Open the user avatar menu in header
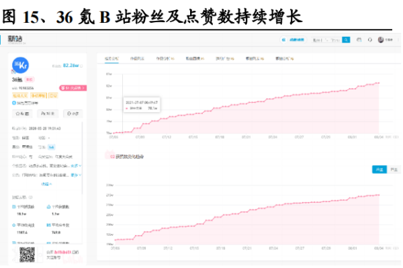The height and width of the screenshot is (268, 403). coord(381,40)
